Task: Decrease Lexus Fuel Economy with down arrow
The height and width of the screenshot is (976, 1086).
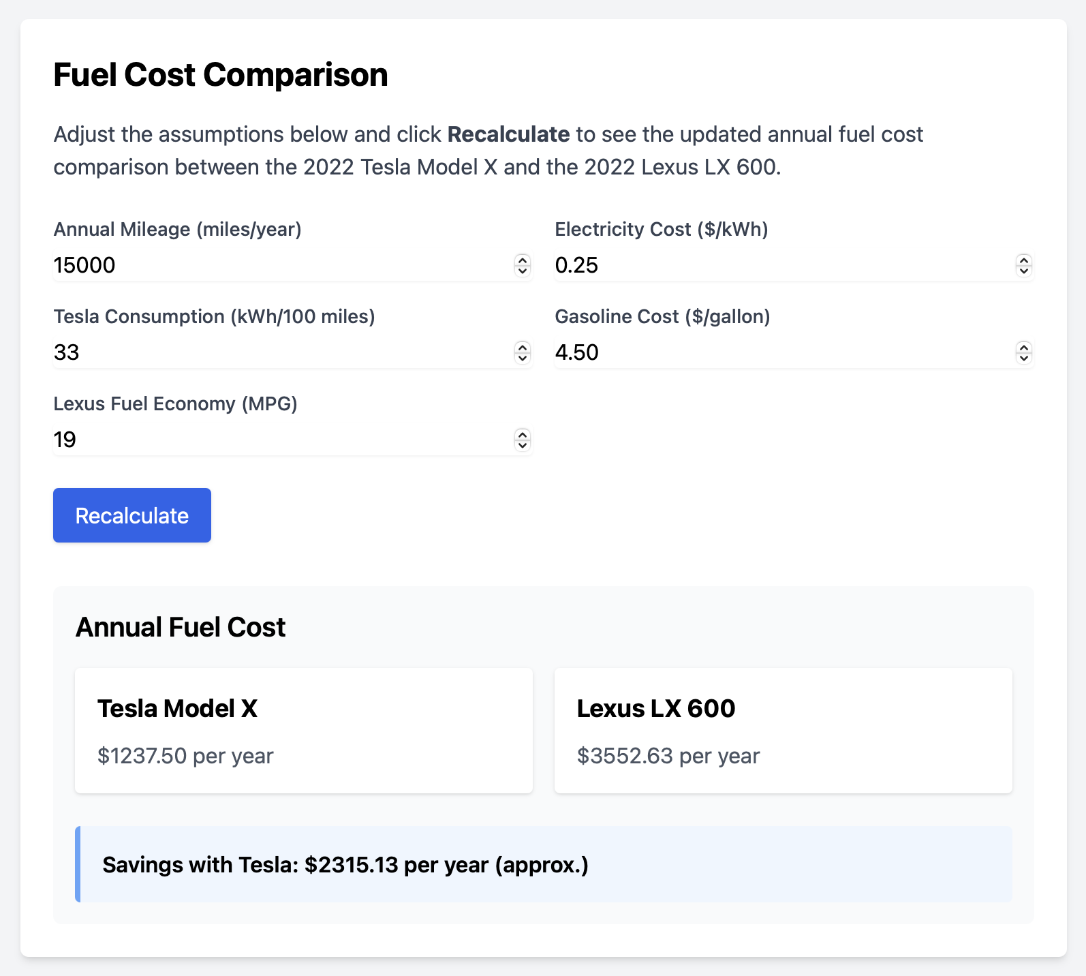Action: point(522,445)
